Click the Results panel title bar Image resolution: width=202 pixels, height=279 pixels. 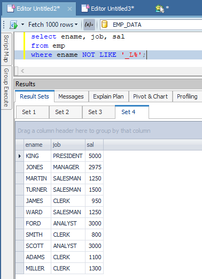108,84
